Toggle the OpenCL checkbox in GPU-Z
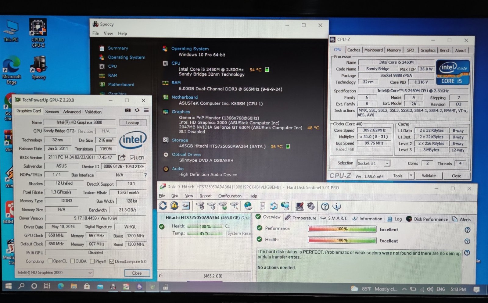The image size is (488, 303). click(50, 261)
